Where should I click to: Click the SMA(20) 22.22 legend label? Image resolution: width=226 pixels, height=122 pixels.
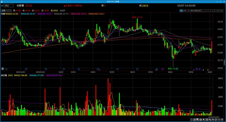click(44, 14)
